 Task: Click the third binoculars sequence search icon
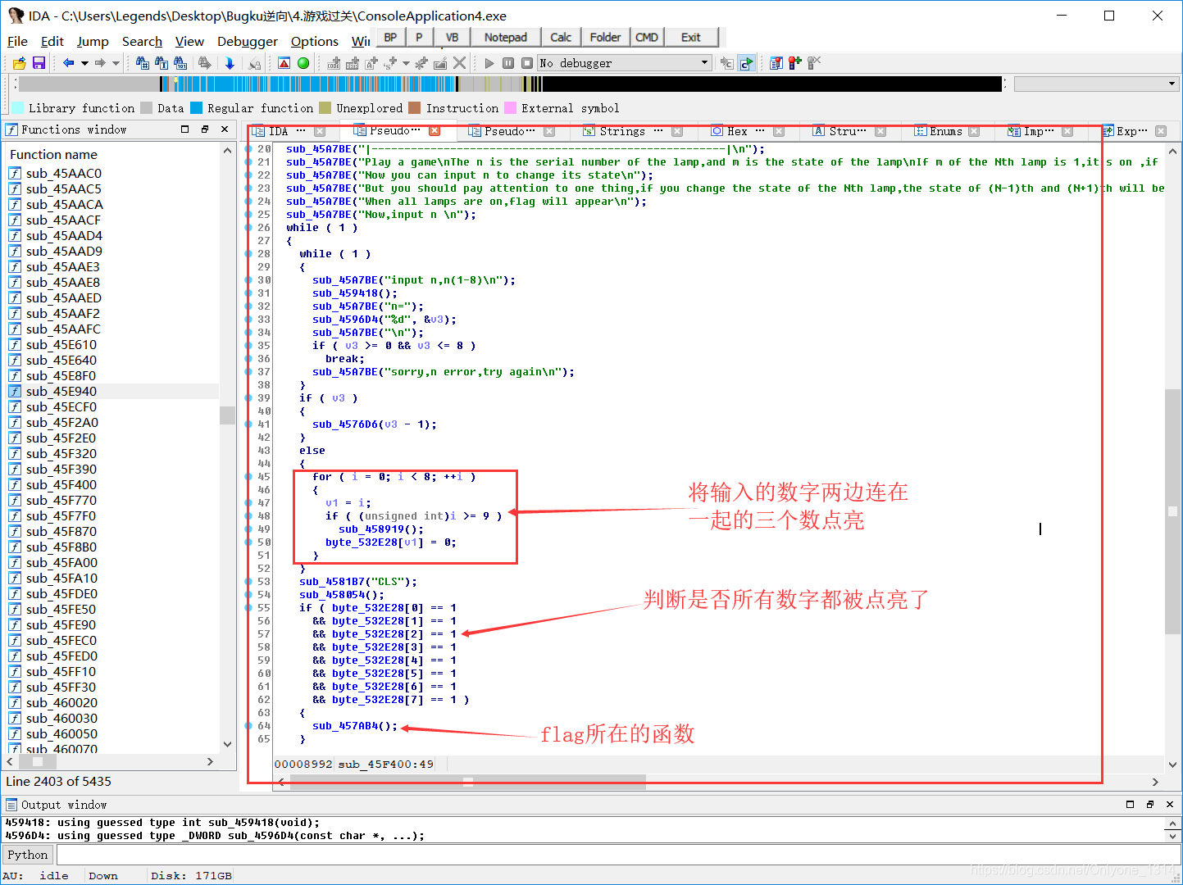click(181, 63)
